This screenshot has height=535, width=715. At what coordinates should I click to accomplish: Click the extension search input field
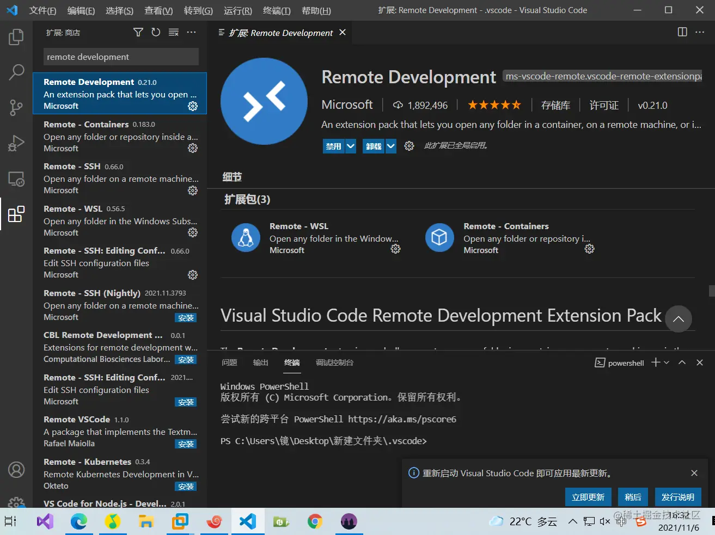(121, 57)
